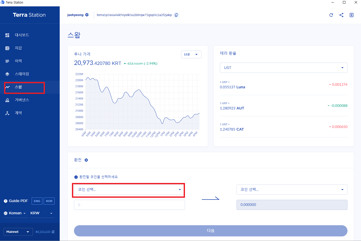Open the 대시보드 dashboard icon

point(7,35)
